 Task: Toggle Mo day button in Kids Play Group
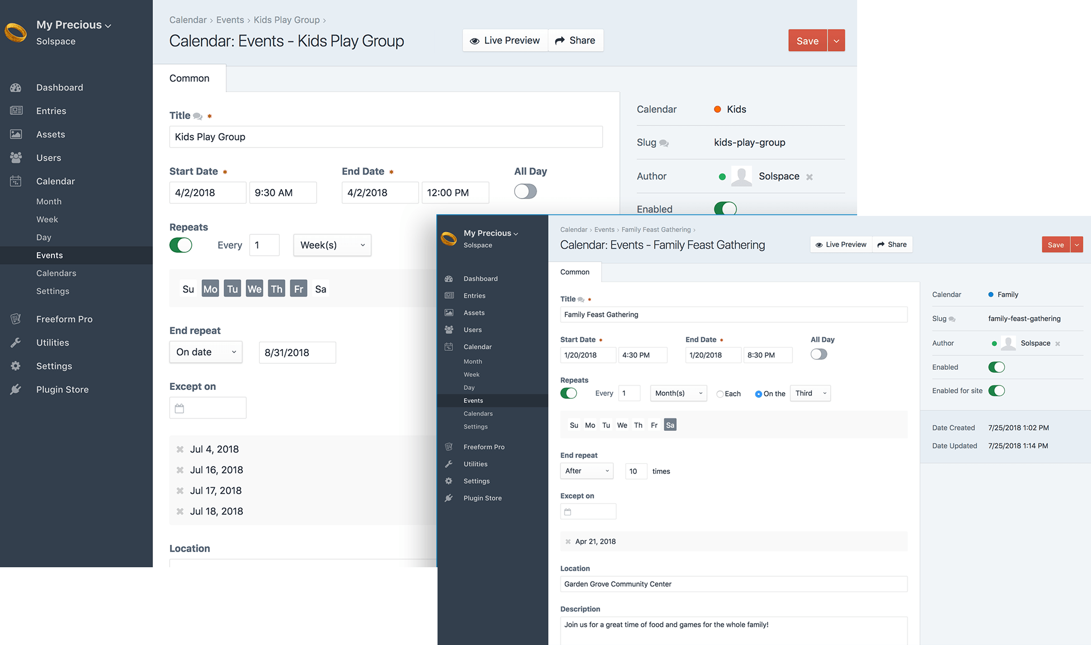coord(210,289)
